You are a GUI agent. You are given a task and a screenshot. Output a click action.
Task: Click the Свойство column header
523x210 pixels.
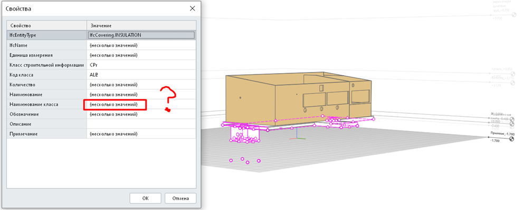(46, 25)
